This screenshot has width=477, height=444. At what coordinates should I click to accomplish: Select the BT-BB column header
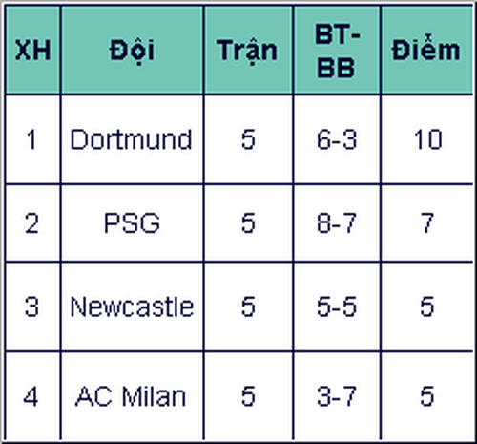coord(337,50)
